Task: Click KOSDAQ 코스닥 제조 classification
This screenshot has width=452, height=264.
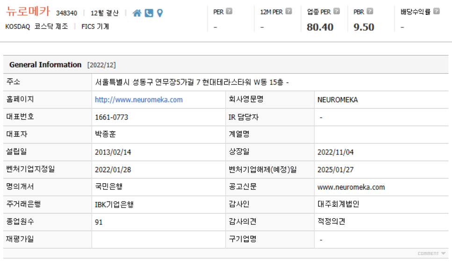Action: pos(36,27)
